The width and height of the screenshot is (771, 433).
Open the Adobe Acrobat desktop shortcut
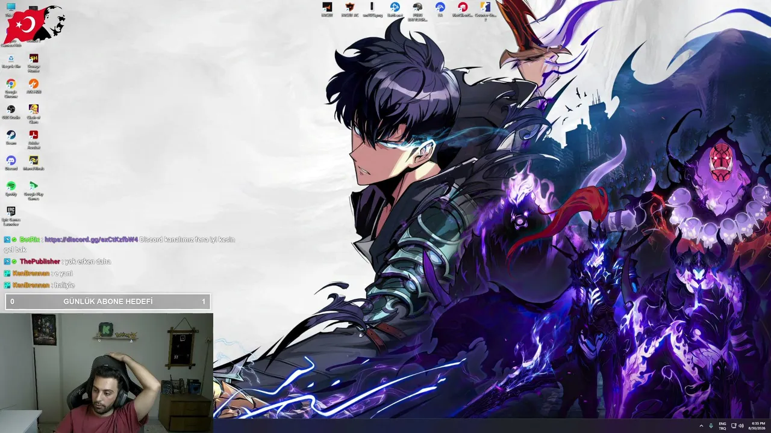(x=34, y=140)
